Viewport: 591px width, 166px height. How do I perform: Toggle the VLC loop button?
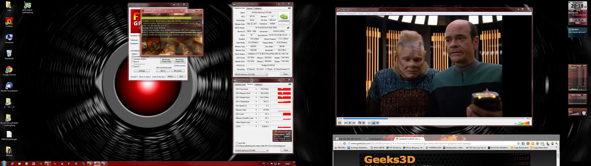tap(373, 123)
